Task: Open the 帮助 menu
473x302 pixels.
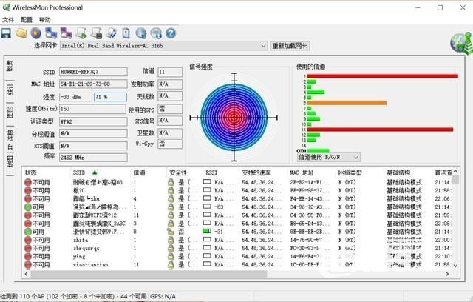Action: pos(45,19)
